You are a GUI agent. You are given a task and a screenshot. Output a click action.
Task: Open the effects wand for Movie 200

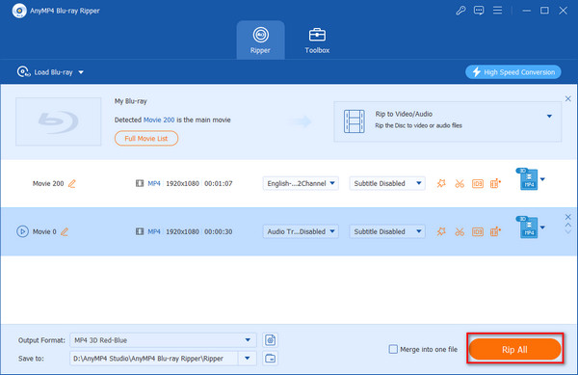(x=441, y=183)
